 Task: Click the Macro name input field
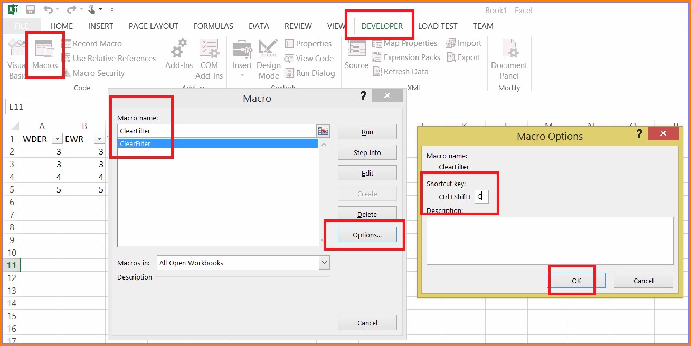click(216, 131)
